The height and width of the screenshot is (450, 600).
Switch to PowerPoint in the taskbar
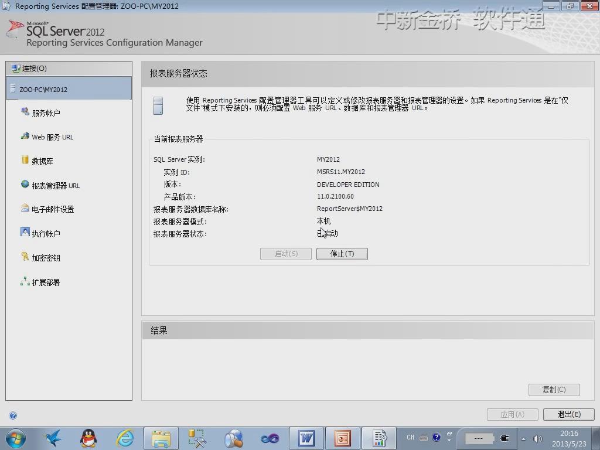tap(343, 438)
